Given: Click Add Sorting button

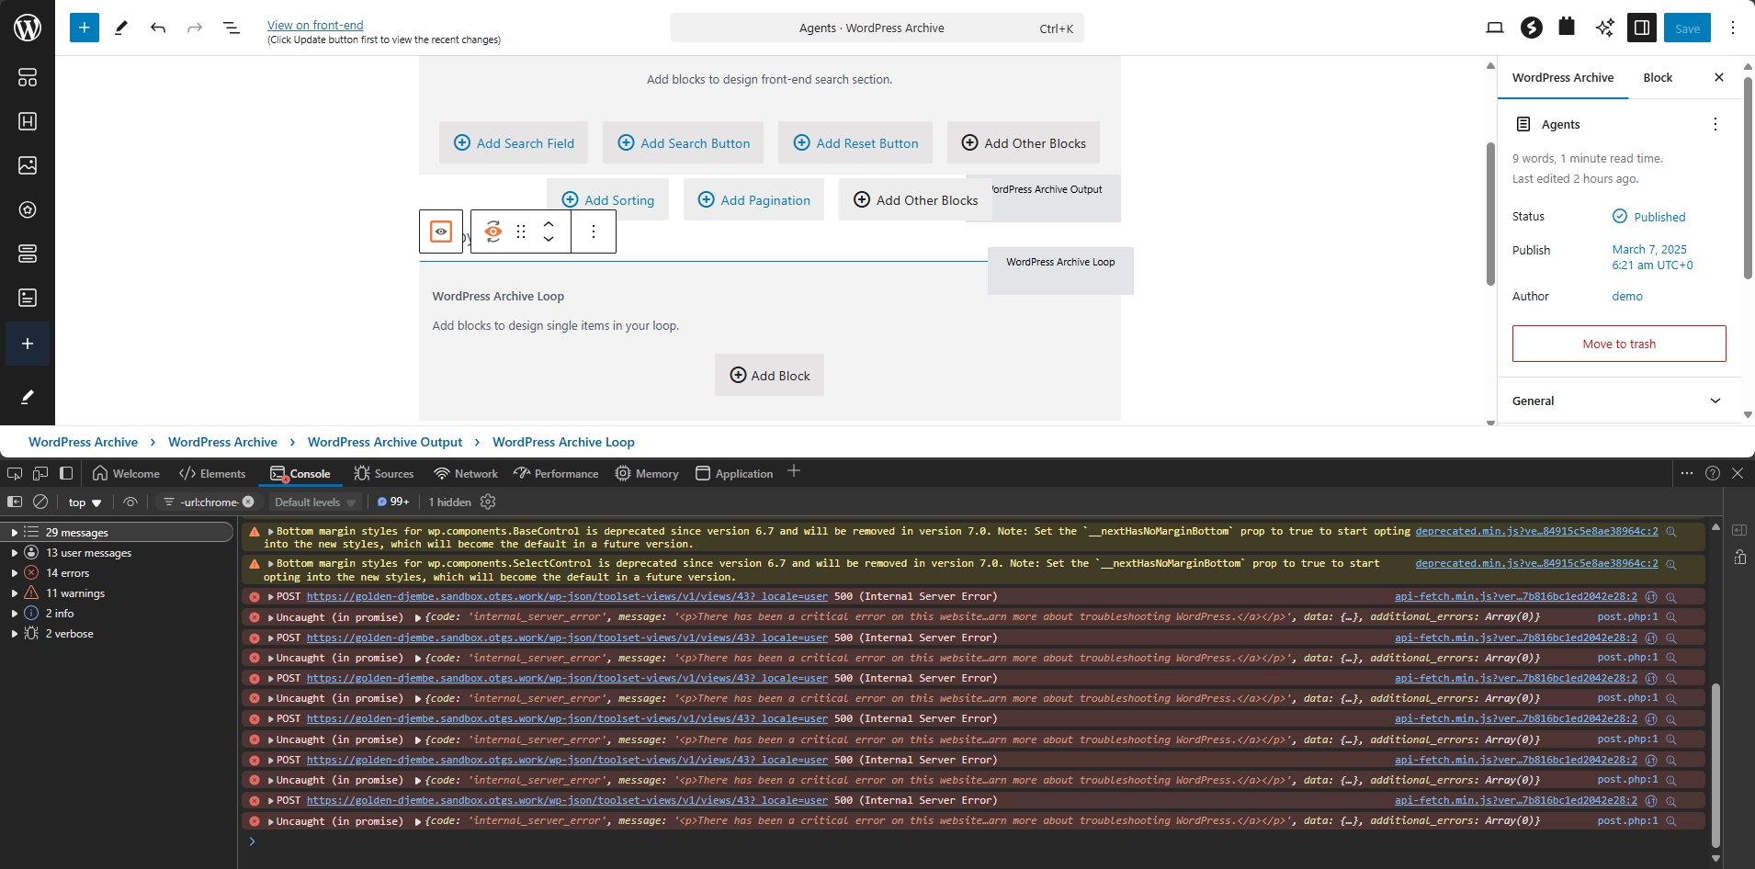Looking at the screenshot, I should (607, 199).
